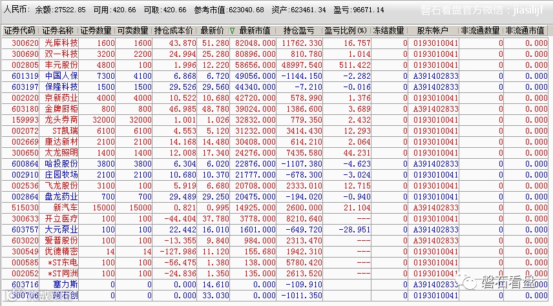Sort by the 证券名称 column header
This screenshot has width=553, height=306.
coord(58,31)
